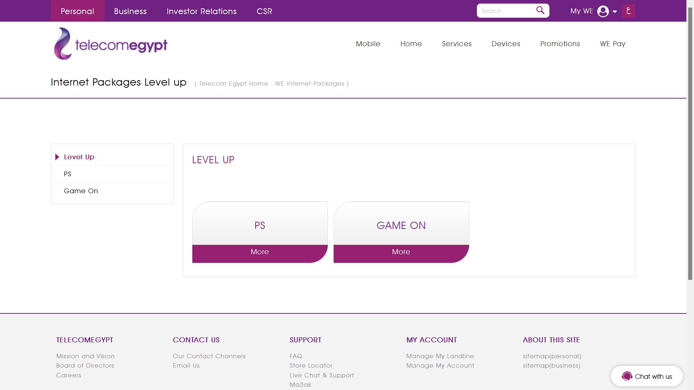Viewport: 694px width, 390px height.
Task: Open the My WE user avatar icon
Action: click(x=603, y=11)
